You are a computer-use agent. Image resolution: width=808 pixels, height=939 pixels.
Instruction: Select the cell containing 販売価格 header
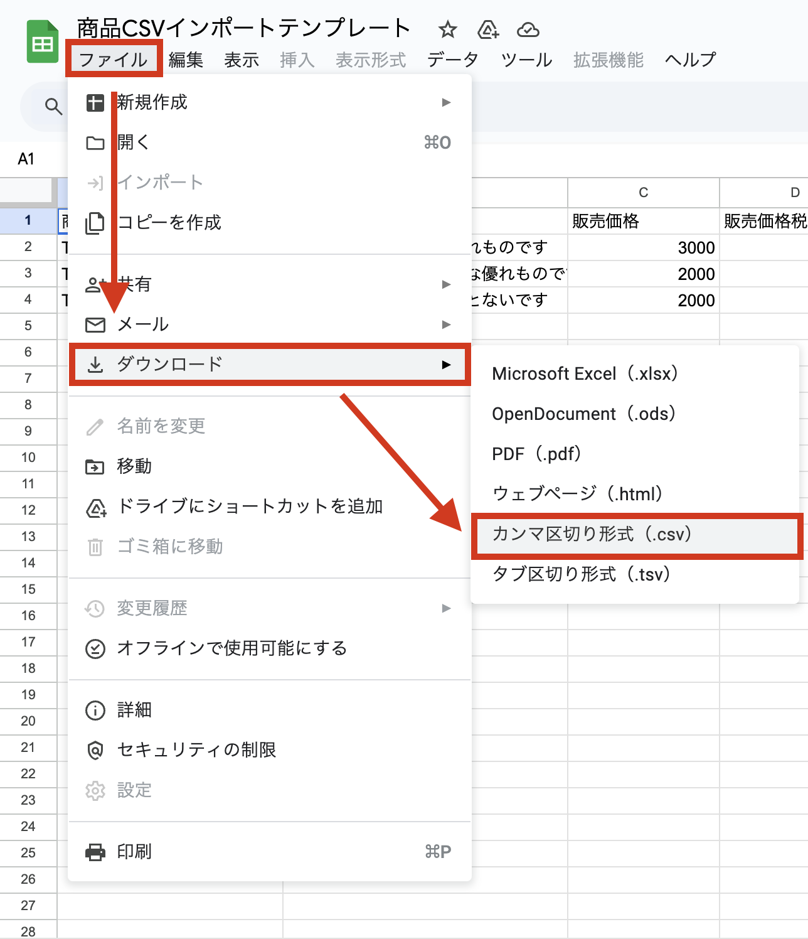click(642, 221)
